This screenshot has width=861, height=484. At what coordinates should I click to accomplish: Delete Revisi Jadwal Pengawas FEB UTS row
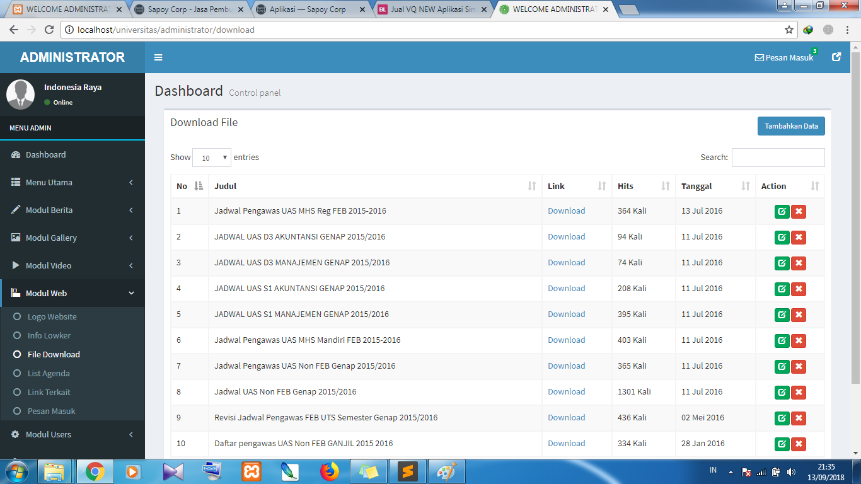pos(799,418)
